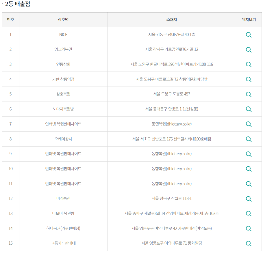Click the 위치보기 column header
This screenshot has width=263, height=253.
click(x=249, y=20)
